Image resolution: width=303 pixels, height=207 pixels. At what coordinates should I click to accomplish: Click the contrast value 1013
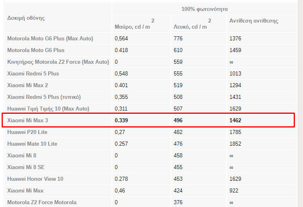[235, 74]
